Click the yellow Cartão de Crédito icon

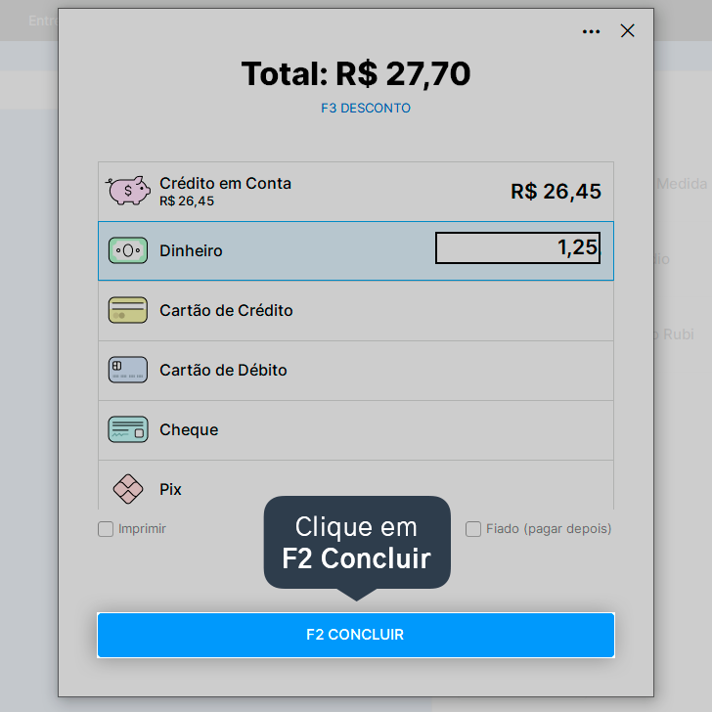[128, 310]
